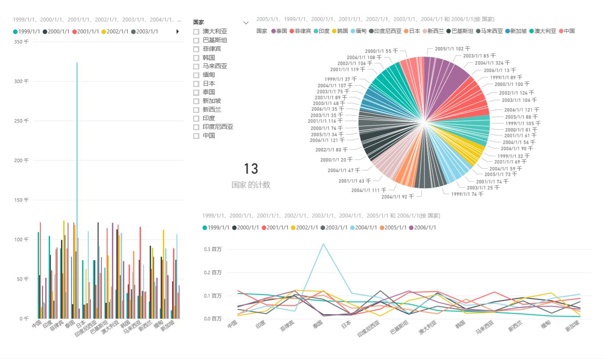This screenshot has height=359, width=604.
Task: Click the 2004/1/1 324 千 pie label
Action: pos(492,63)
